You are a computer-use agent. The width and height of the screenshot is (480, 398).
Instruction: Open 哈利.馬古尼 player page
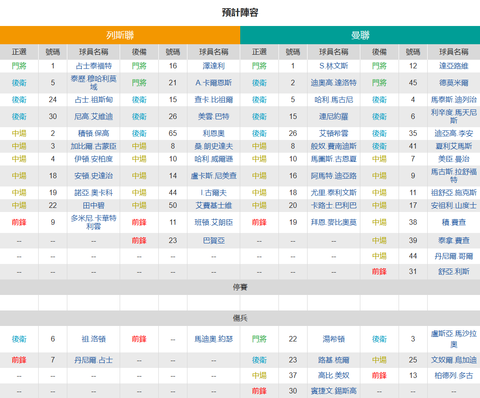pyautogui.click(x=333, y=100)
